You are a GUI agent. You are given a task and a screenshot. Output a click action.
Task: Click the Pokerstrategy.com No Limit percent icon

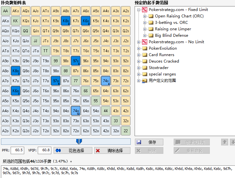pos(145,42)
